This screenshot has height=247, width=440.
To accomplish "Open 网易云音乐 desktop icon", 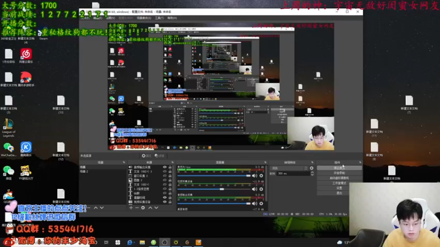I will pos(26,56).
